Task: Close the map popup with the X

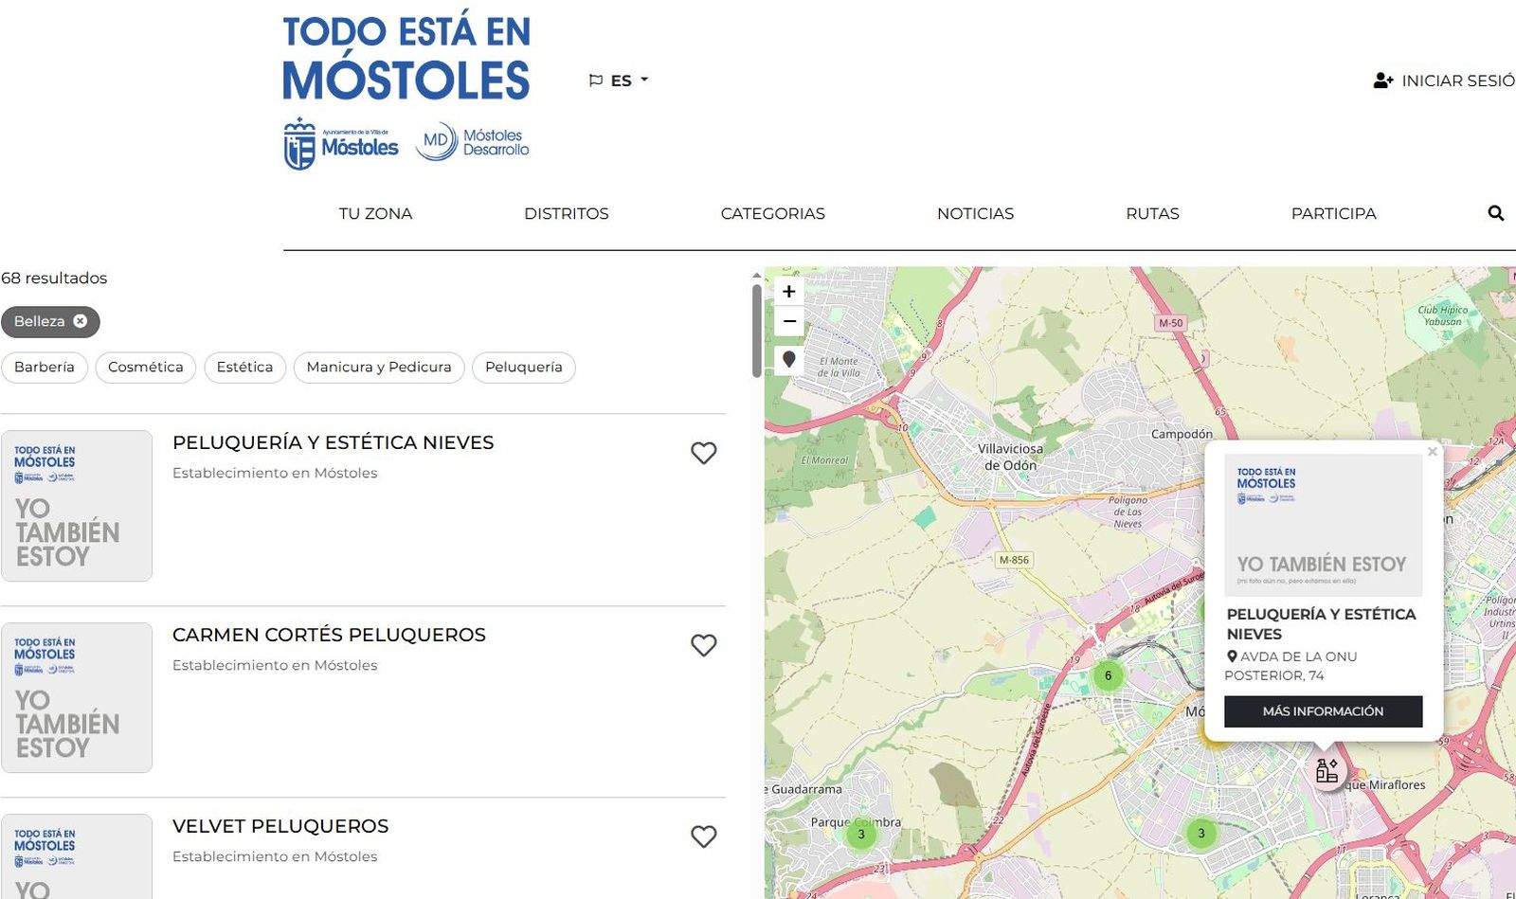Action: [x=1432, y=452]
